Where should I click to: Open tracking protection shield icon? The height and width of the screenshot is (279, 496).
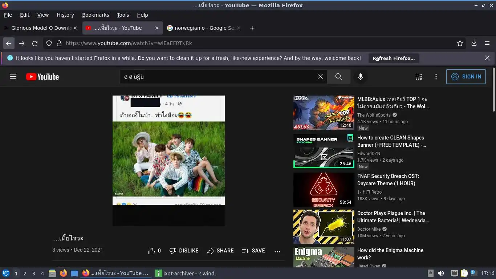[49, 43]
